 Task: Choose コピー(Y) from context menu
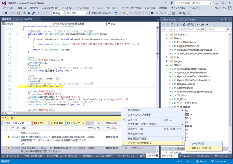point(153,120)
